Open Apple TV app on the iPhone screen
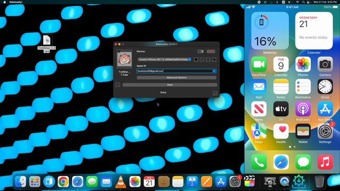Screen dimensions: 340x191 [281, 109]
